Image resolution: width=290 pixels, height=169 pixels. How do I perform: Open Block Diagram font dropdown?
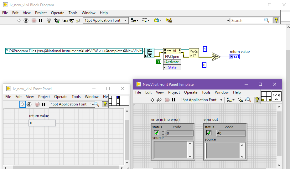[105, 20]
